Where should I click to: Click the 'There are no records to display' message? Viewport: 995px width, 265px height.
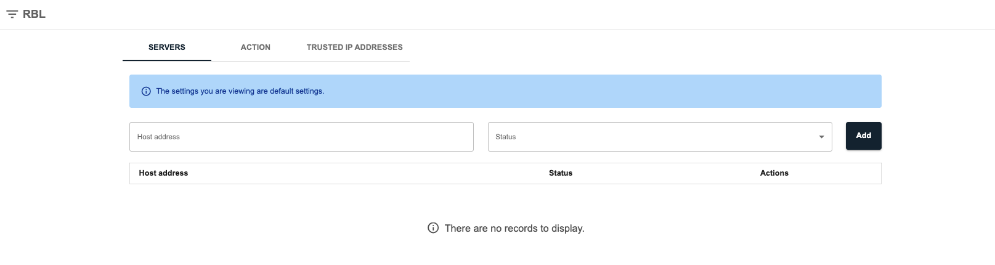click(x=514, y=229)
